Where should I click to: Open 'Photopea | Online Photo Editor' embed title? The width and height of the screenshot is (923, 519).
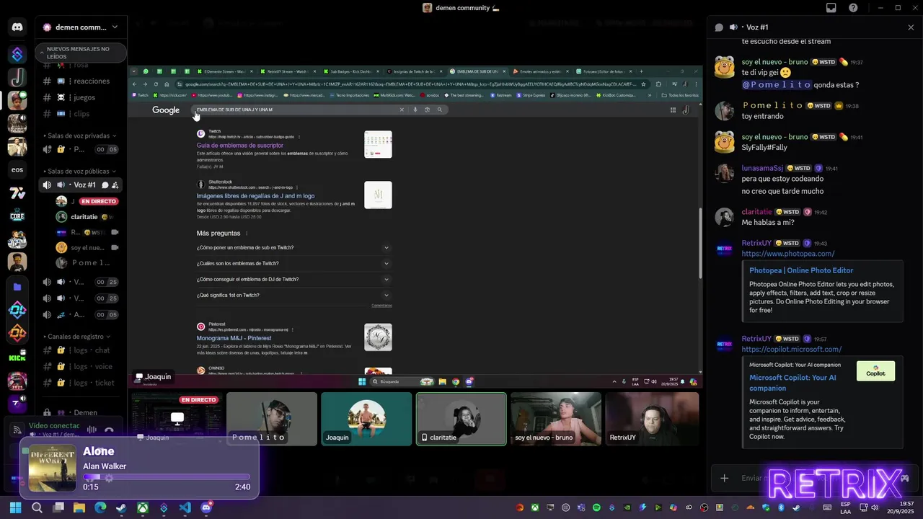[800, 270]
